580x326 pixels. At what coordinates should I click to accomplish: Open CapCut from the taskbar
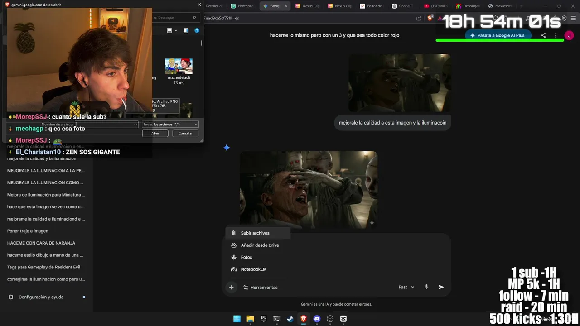[343, 319]
